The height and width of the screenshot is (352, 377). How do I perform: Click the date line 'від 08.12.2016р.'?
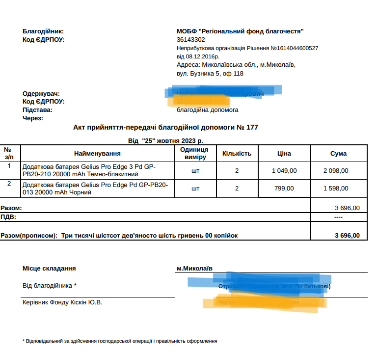click(x=198, y=56)
